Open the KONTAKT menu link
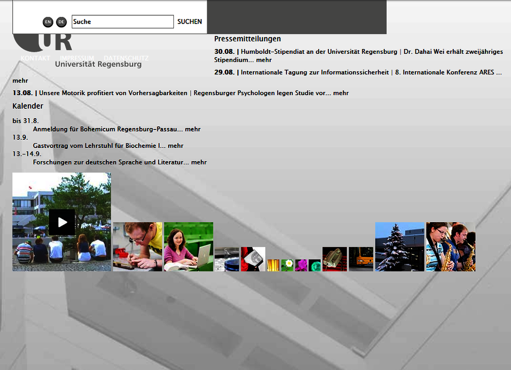511x370 pixels. point(35,58)
